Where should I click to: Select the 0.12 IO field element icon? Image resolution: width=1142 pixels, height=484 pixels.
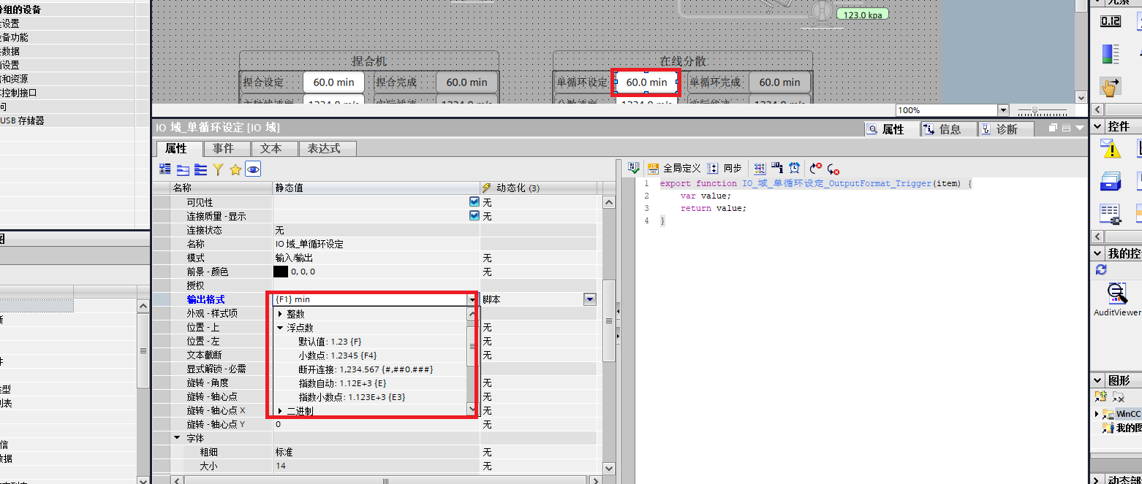[x=1110, y=21]
